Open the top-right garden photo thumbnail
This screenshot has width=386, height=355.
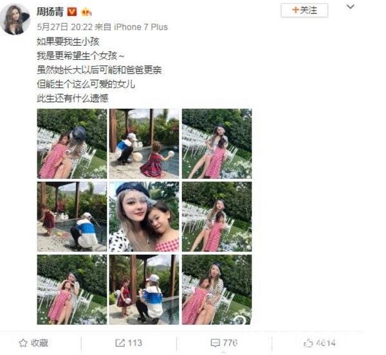[217, 143]
